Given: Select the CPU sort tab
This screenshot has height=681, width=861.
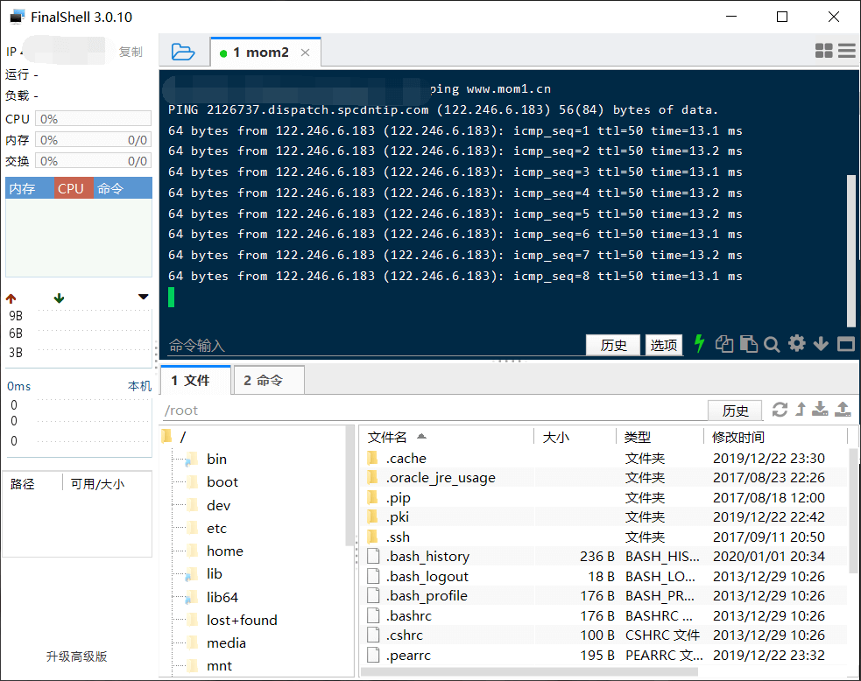Looking at the screenshot, I should click(74, 188).
